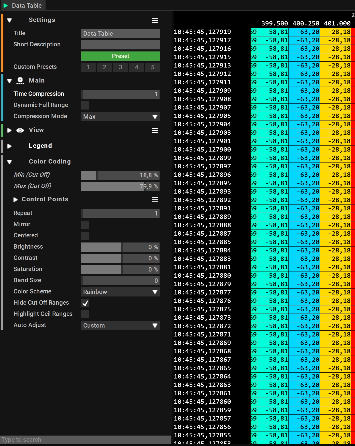355x446 pixels.
Task: Open the Color Scheme Rainbow dropdown
Action: point(120,292)
